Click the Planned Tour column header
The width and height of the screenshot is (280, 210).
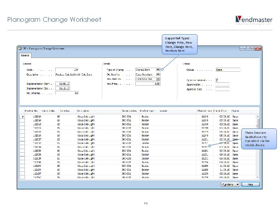point(205,111)
